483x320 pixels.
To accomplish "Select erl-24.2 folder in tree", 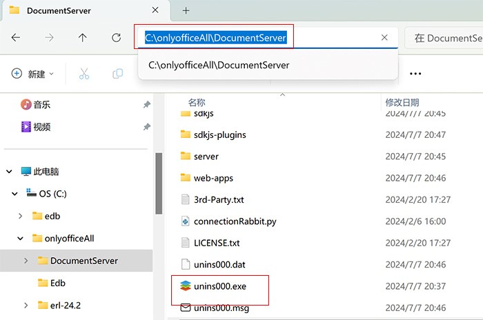I will coord(59,306).
